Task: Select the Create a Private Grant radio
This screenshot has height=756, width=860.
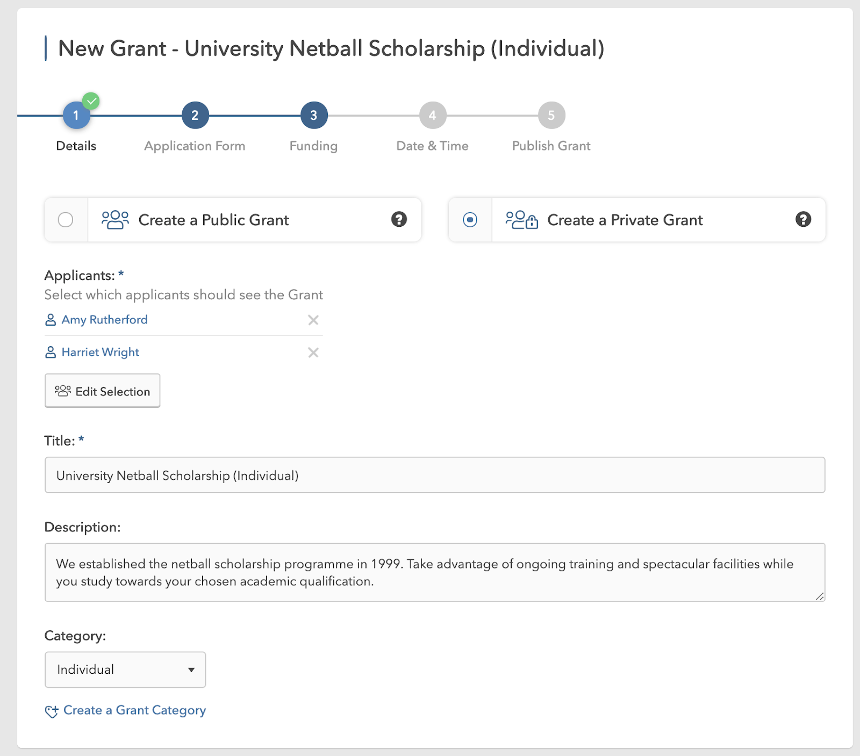Action: [470, 220]
